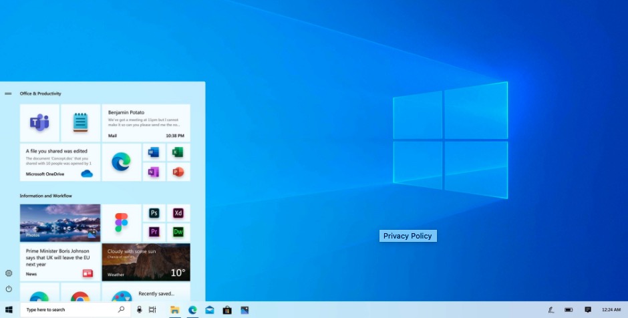Screen dimensions: 628x318
Task: Click the Office & Productivity group header
Action: [x=41, y=94]
